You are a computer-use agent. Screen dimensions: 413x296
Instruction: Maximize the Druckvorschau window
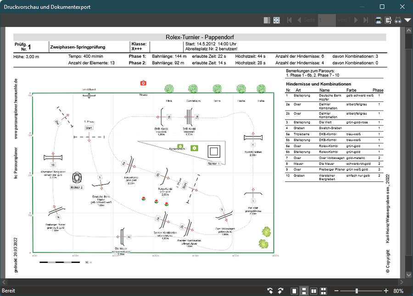pyautogui.click(x=382, y=6)
